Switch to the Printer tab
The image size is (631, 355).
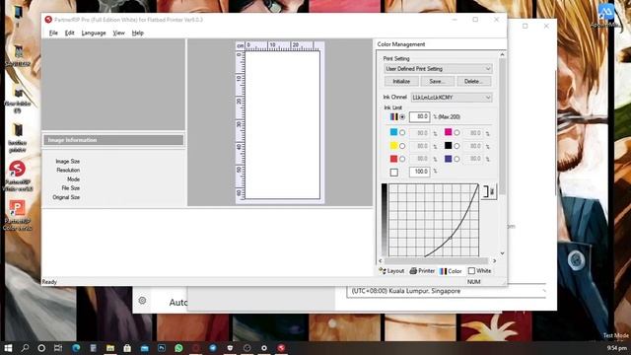[422, 271]
